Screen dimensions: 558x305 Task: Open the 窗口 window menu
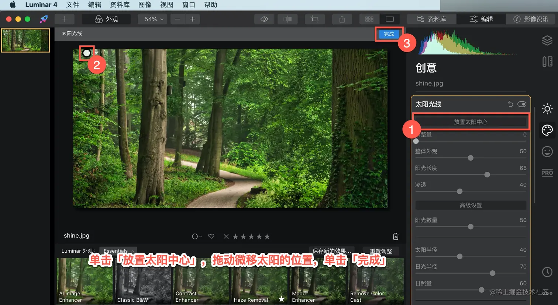[x=189, y=5]
